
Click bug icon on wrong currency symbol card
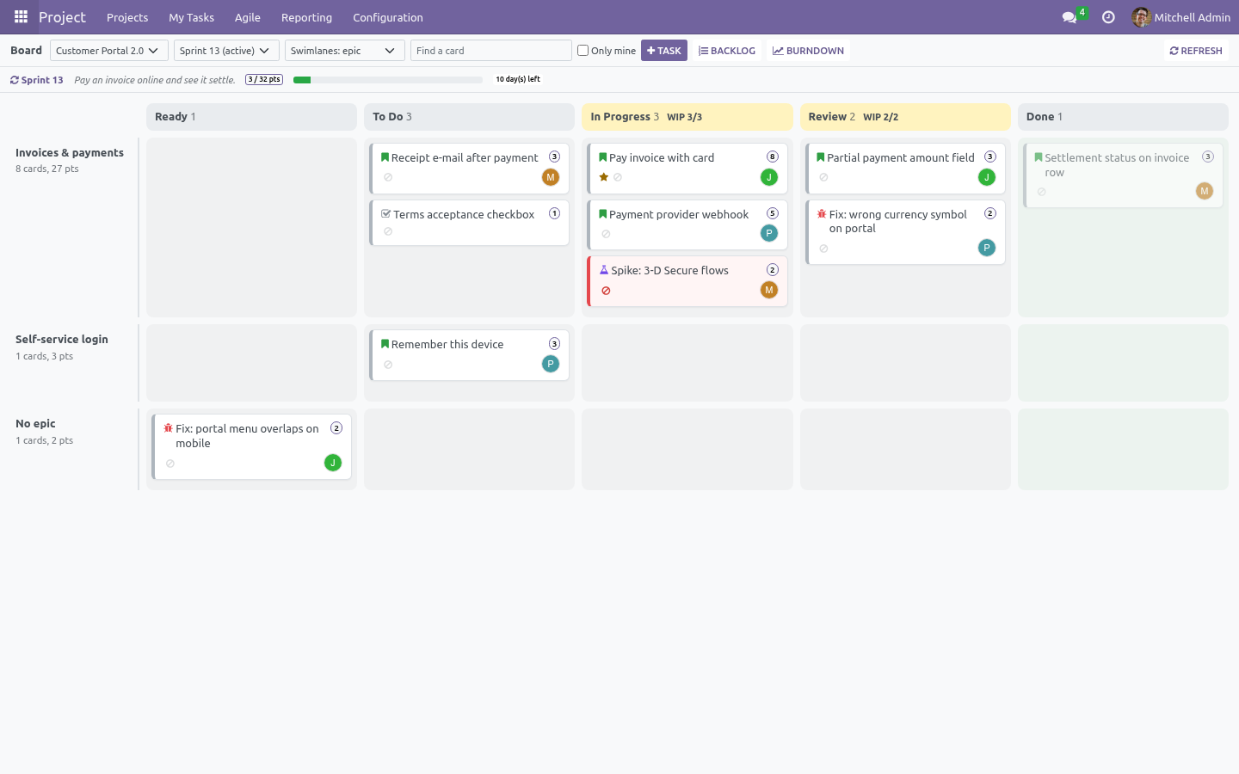pos(822,214)
